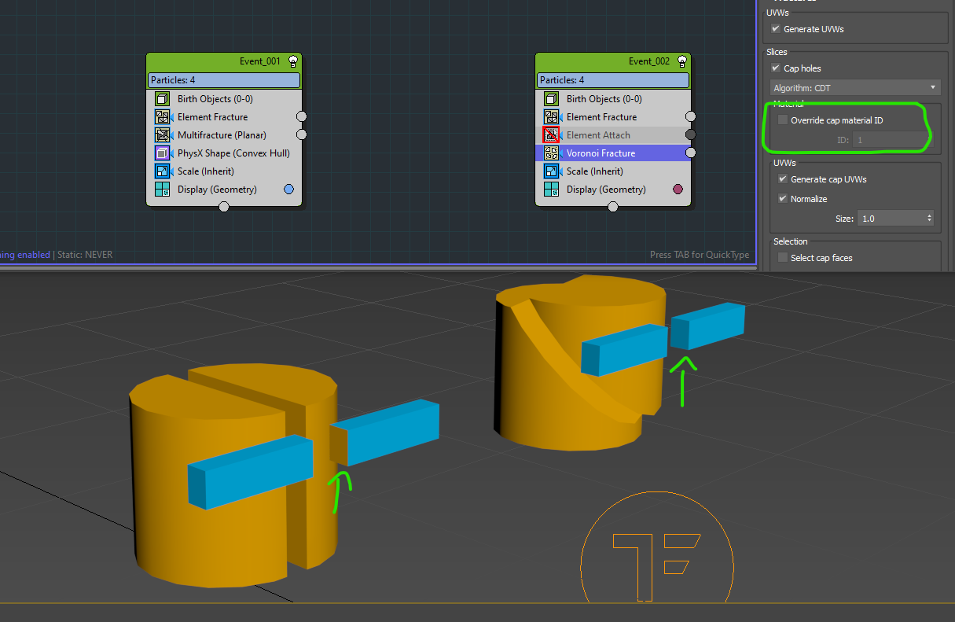
Task: Click the Voronoi Fracture operator icon
Action: tap(552, 153)
